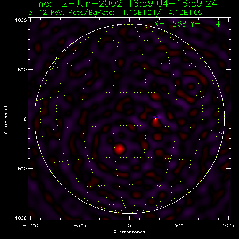This screenshot has width=239, height=239.
Task: Click the background rate value 4.13E+00
Action: 185,13
